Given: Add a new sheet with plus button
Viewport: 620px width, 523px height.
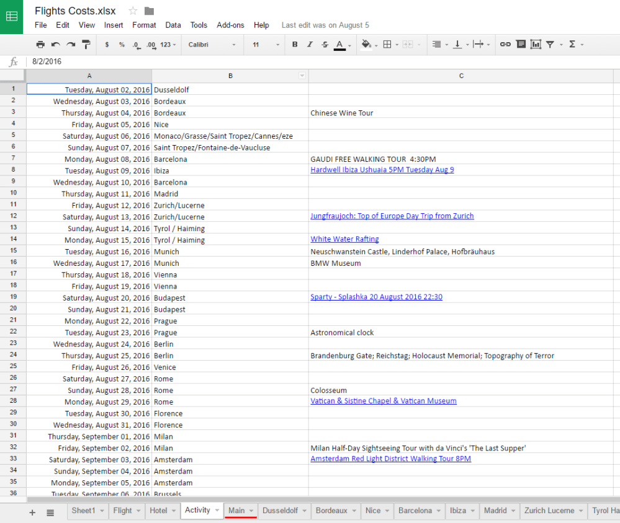Looking at the screenshot, I should click(32, 512).
